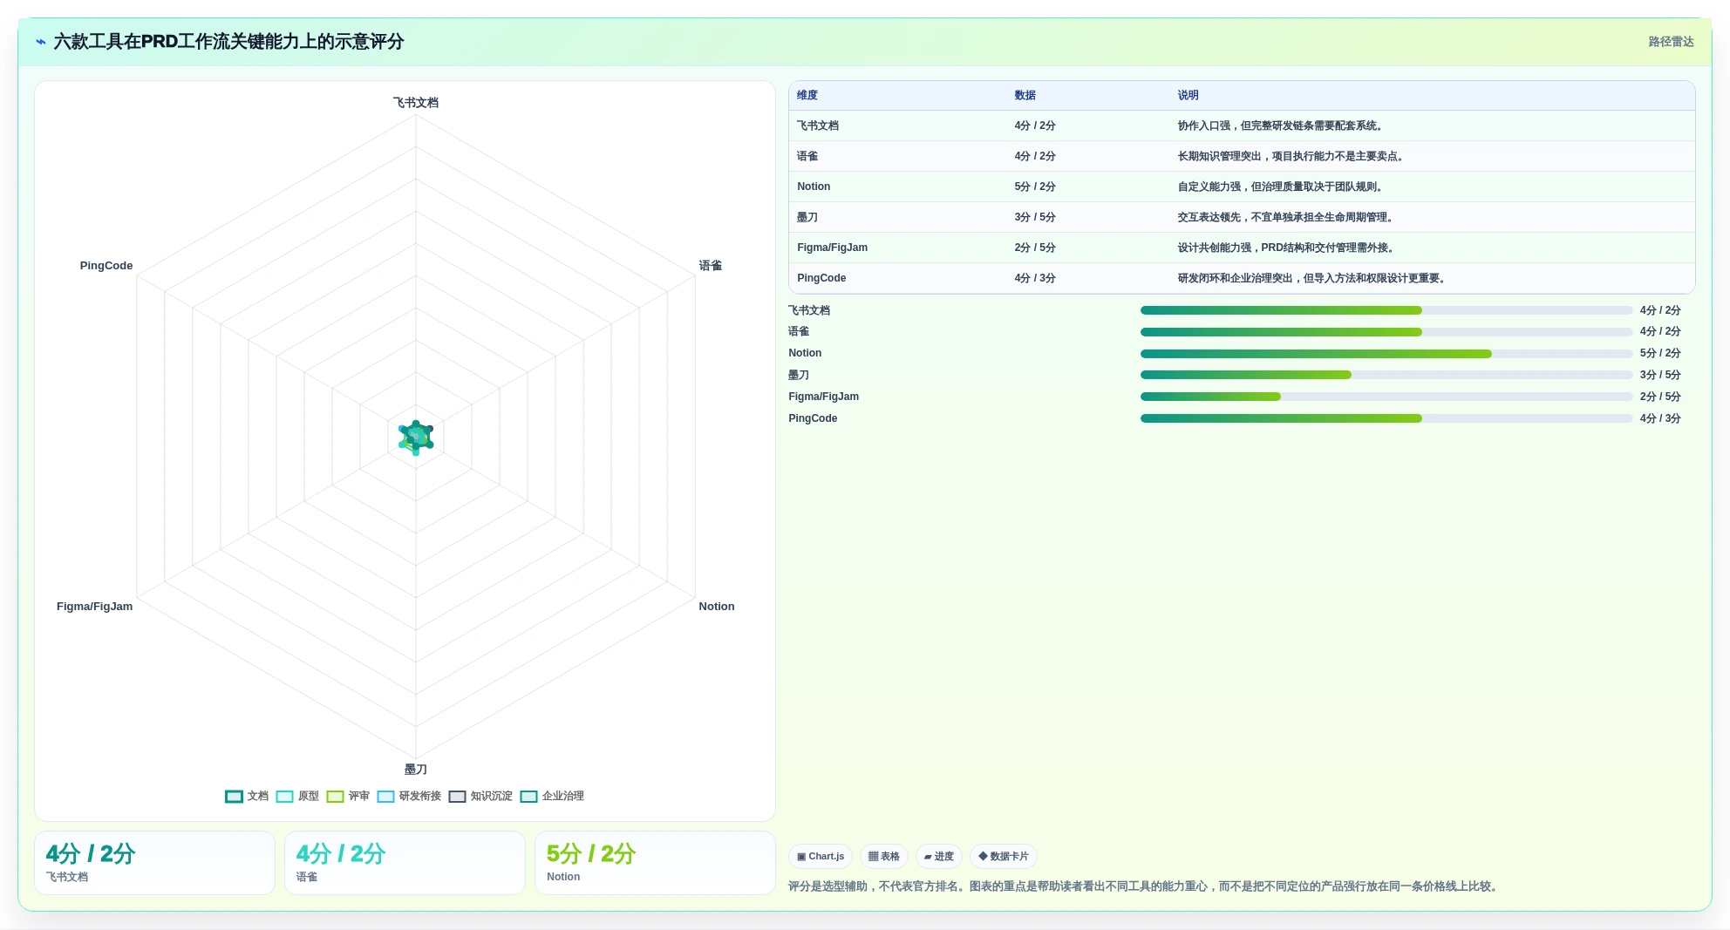Click the diamond icon on the 数据卡片 chip
The width and height of the screenshot is (1730, 930).
(x=983, y=857)
